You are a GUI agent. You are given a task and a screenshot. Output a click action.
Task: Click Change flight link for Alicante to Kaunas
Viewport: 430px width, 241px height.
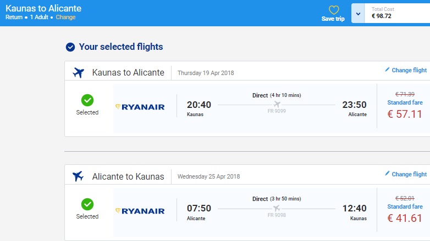(409, 174)
